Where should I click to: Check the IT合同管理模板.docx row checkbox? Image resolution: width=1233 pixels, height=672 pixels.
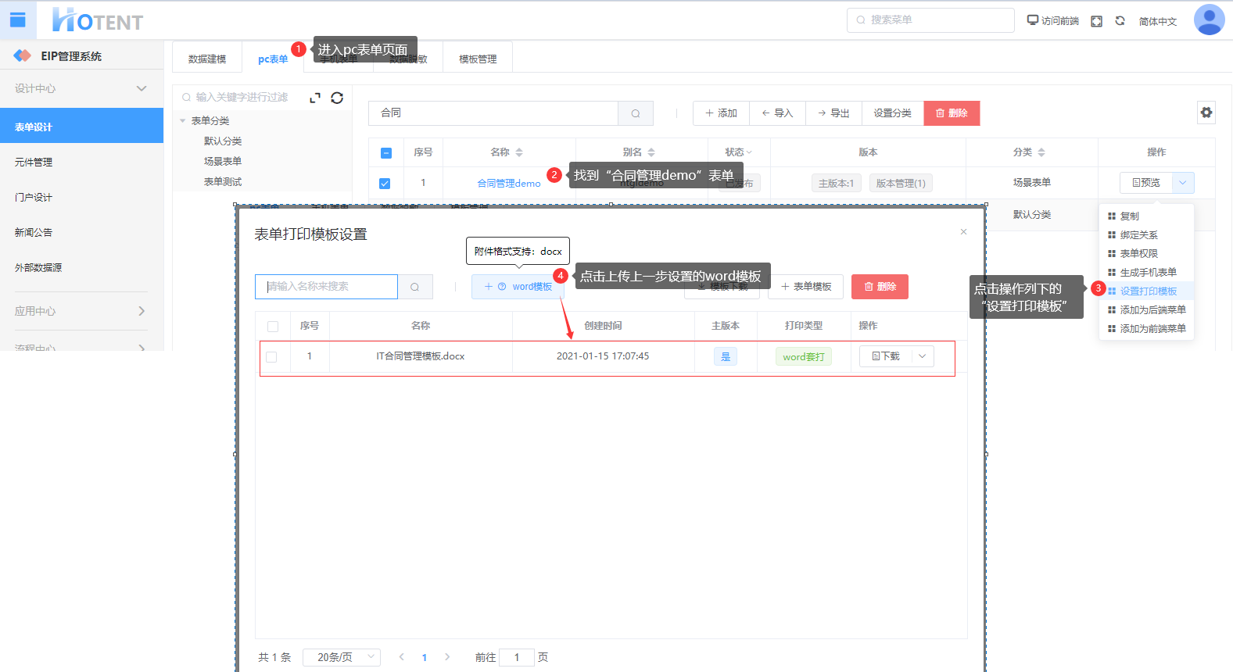[271, 357]
